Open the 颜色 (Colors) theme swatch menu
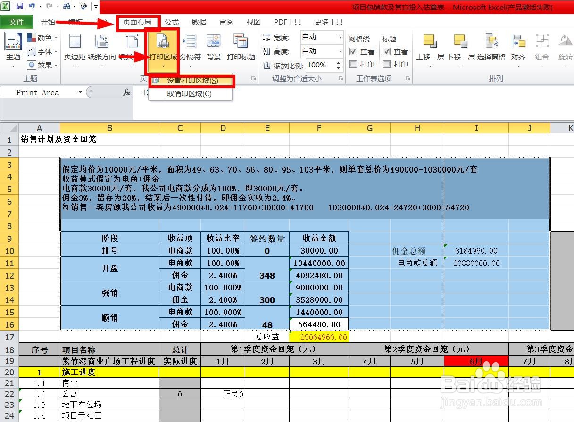574x422 pixels. tap(42, 37)
